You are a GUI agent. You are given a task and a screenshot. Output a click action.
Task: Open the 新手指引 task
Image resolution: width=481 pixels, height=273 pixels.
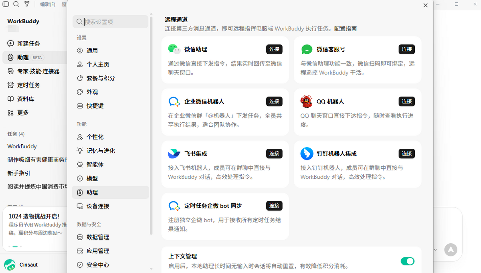19,173
